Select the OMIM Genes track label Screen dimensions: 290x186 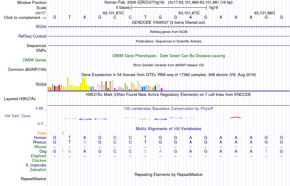(34, 60)
